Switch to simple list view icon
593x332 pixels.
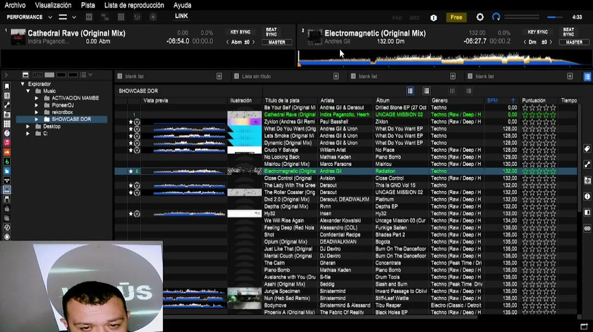pos(427,91)
